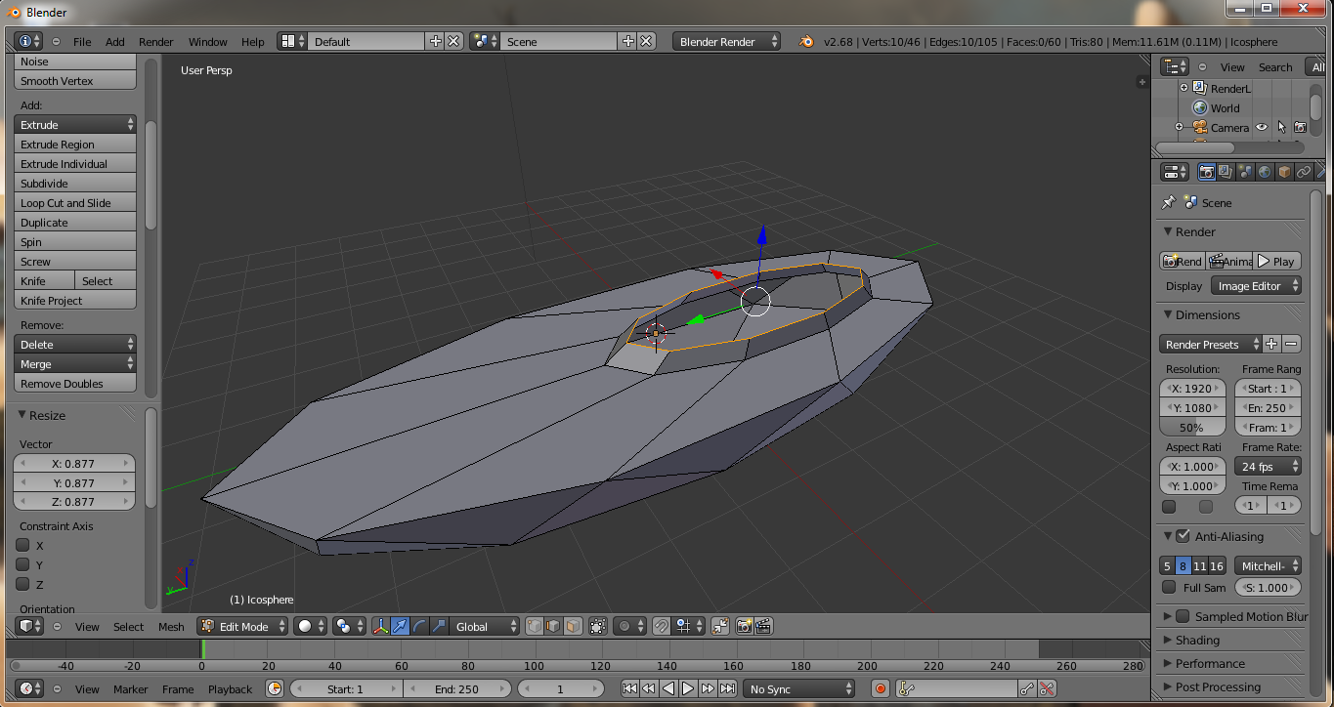This screenshot has width=1334, height=707.
Task: Open the Blender Render engine dropdown
Action: 727,41
